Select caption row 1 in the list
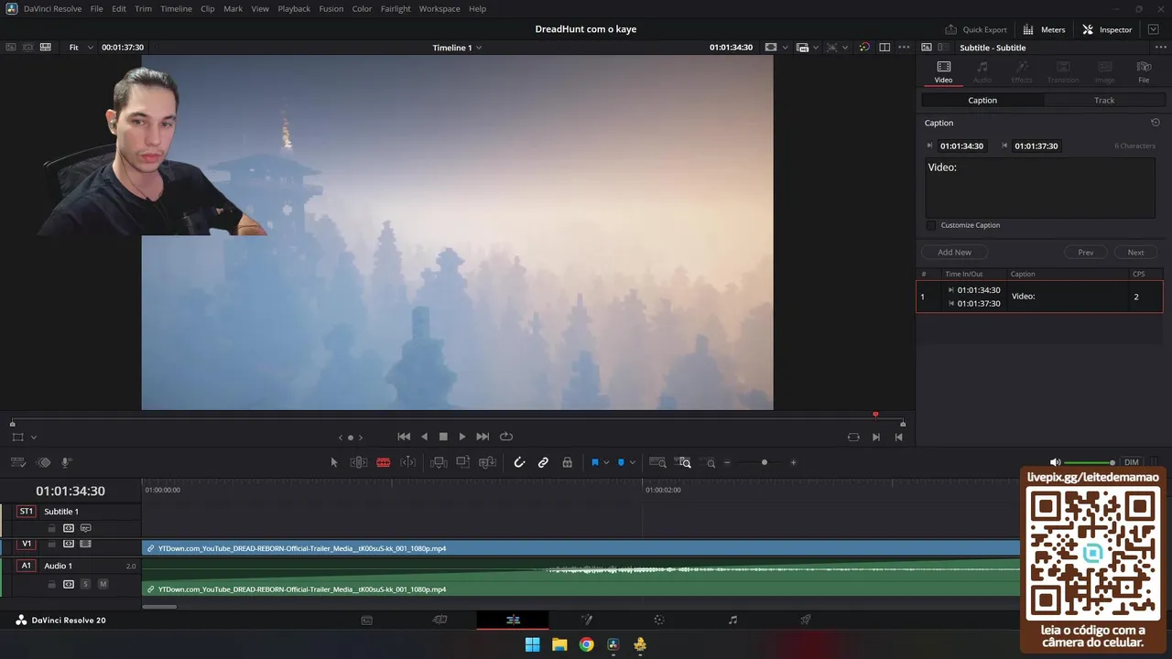Image resolution: width=1172 pixels, height=659 pixels. (1040, 297)
